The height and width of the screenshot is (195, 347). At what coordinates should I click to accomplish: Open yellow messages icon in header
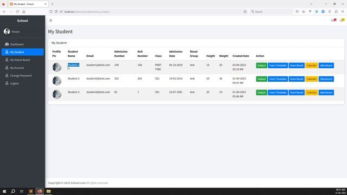coord(342,20)
